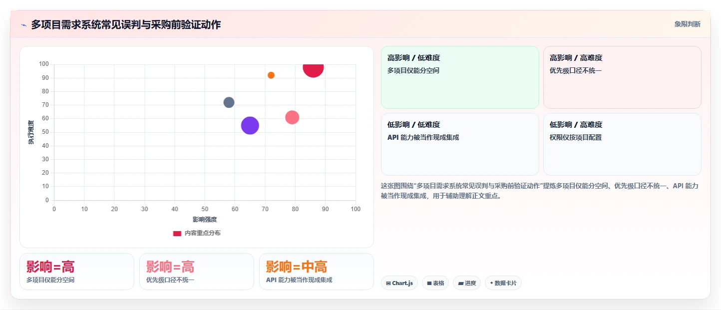
Task: Click the 影响强度 x-axis label
Action: click(x=205, y=219)
